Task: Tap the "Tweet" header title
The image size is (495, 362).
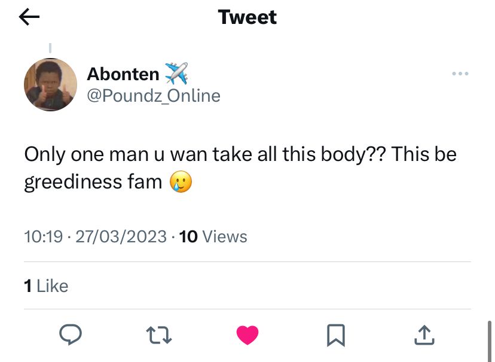Action: click(247, 17)
